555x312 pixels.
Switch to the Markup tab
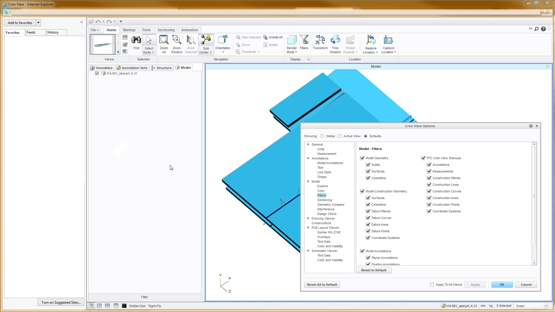pos(129,30)
